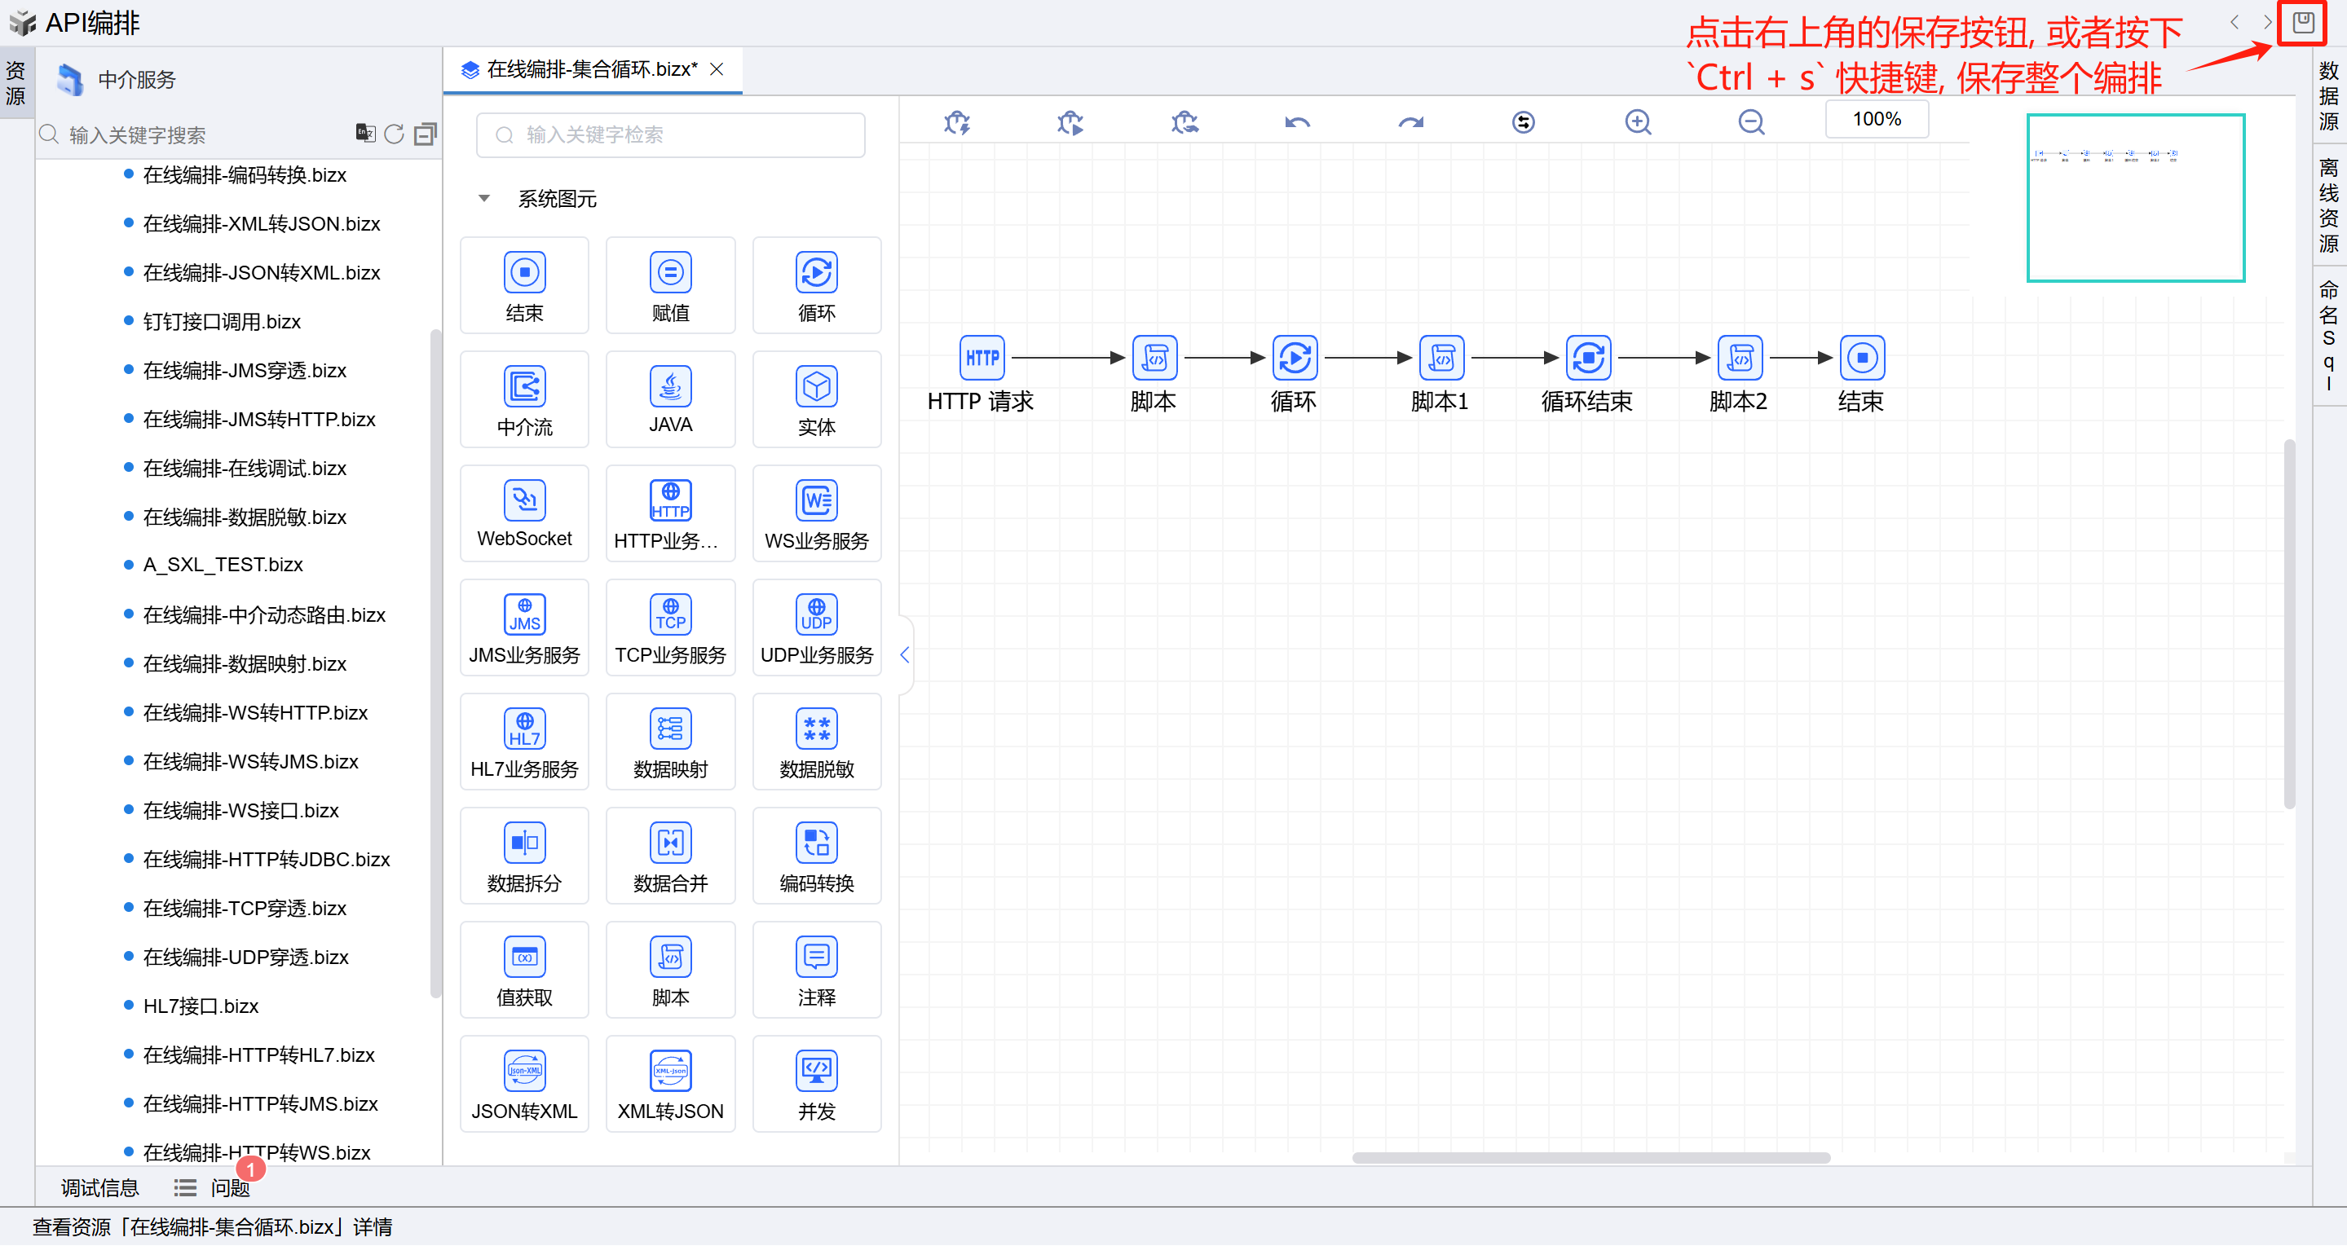The width and height of the screenshot is (2347, 1246).
Task: Click the debug run bug-with-play icon
Action: pos(1070,122)
